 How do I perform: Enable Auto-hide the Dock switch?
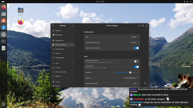tap(136, 61)
